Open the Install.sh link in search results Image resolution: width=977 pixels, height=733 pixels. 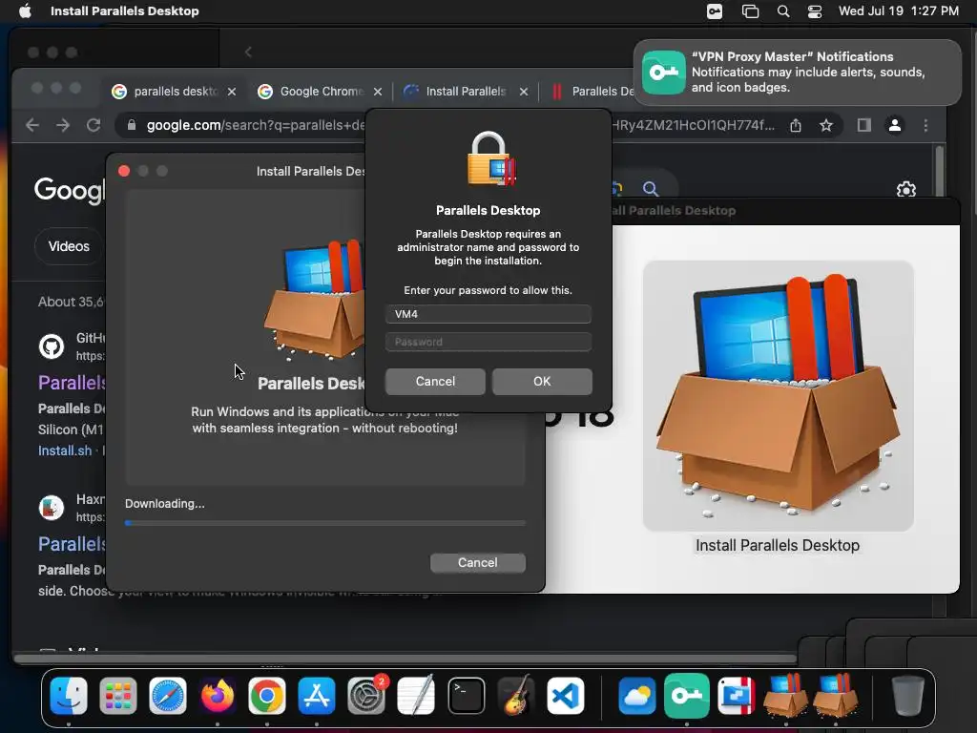[65, 450]
